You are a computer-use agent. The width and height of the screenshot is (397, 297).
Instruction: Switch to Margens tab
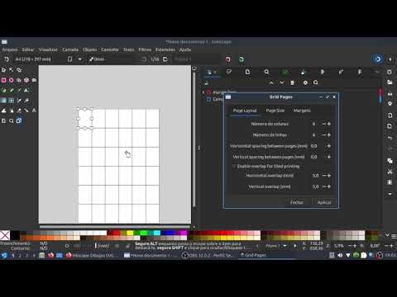[302, 111]
